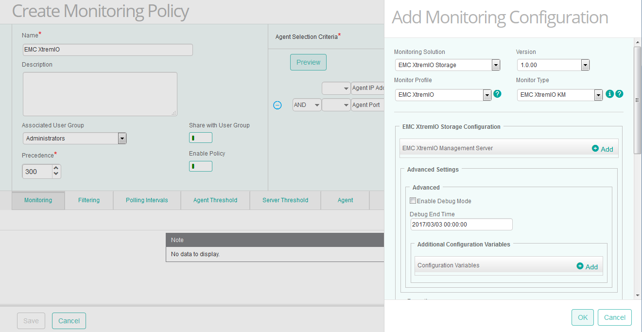Open the Monitoring Solution dropdown

pos(495,65)
